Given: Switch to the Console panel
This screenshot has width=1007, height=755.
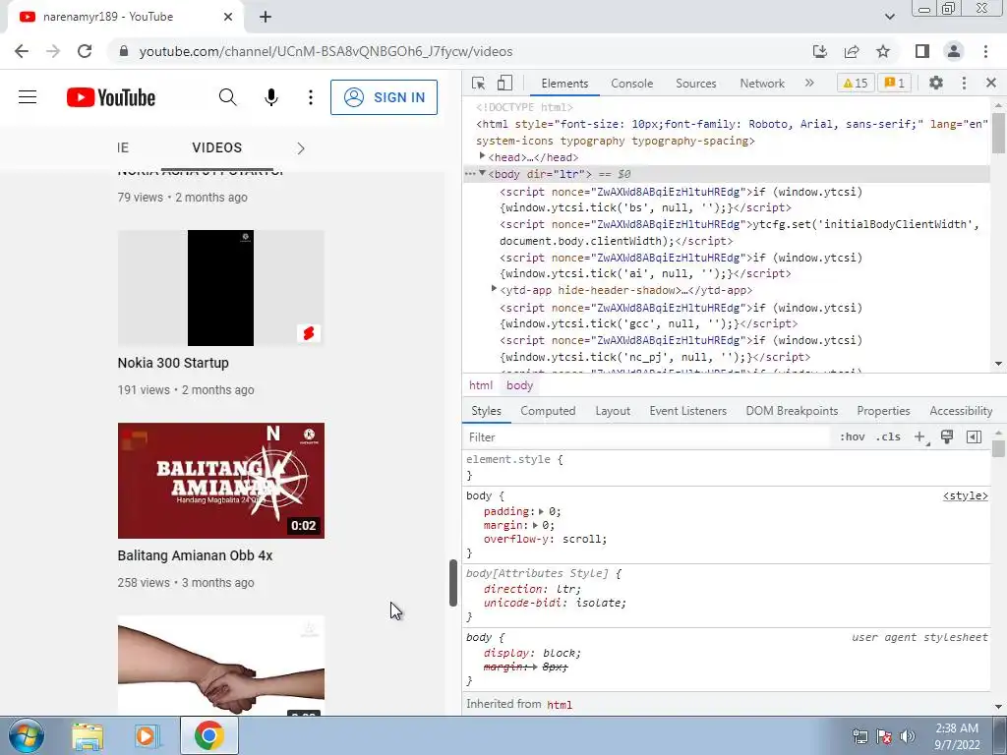Looking at the screenshot, I should [x=632, y=84].
